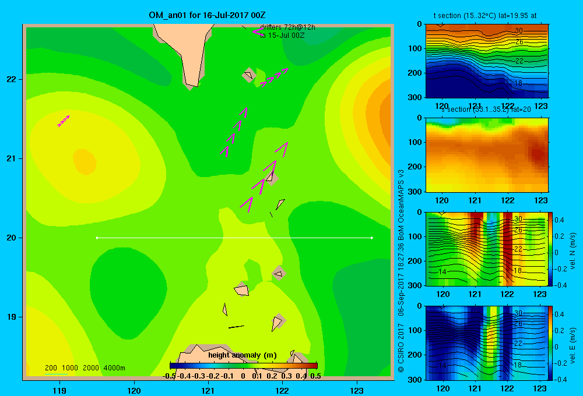Click the western diamond endpoint of the white section line
The height and width of the screenshot is (396, 583).
pos(97,238)
